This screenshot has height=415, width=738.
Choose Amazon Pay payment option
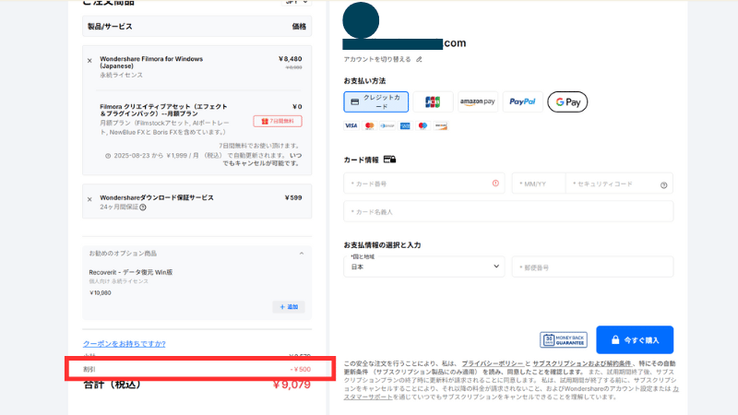tap(478, 101)
